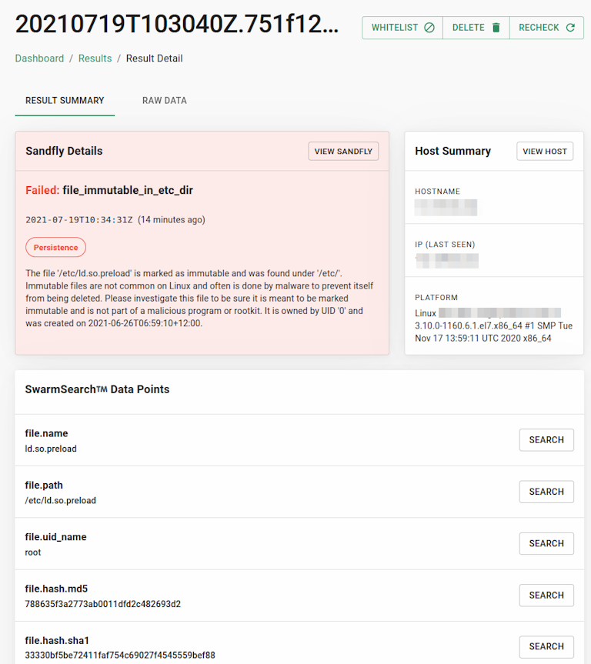591x664 pixels.
Task: Click the whitelist circle-slash icon
Action: [429, 28]
